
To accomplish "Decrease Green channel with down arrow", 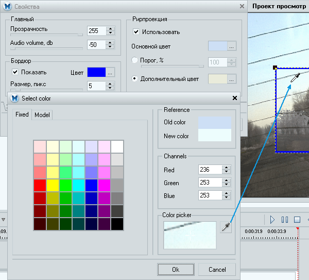I will pyautogui.click(x=226, y=185).
